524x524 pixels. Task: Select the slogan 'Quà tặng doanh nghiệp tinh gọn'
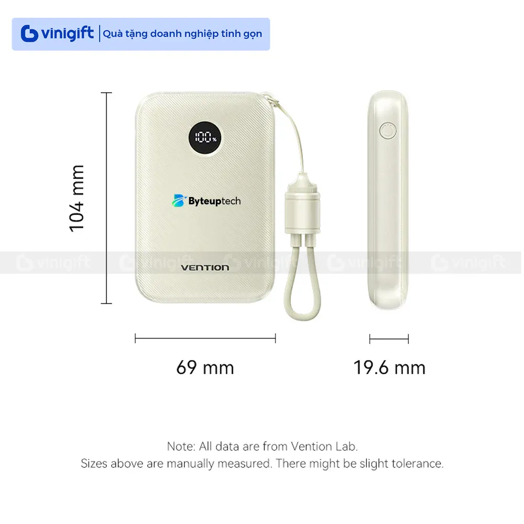182,34
